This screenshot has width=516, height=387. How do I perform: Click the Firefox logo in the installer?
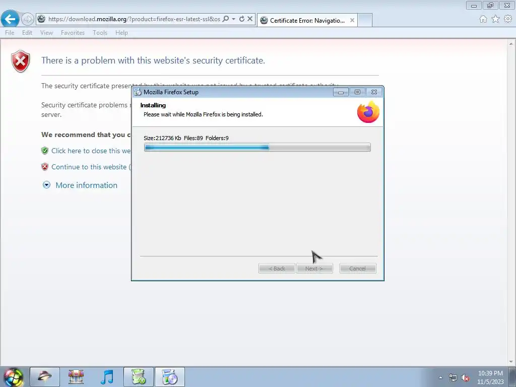pyautogui.click(x=368, y=112)
